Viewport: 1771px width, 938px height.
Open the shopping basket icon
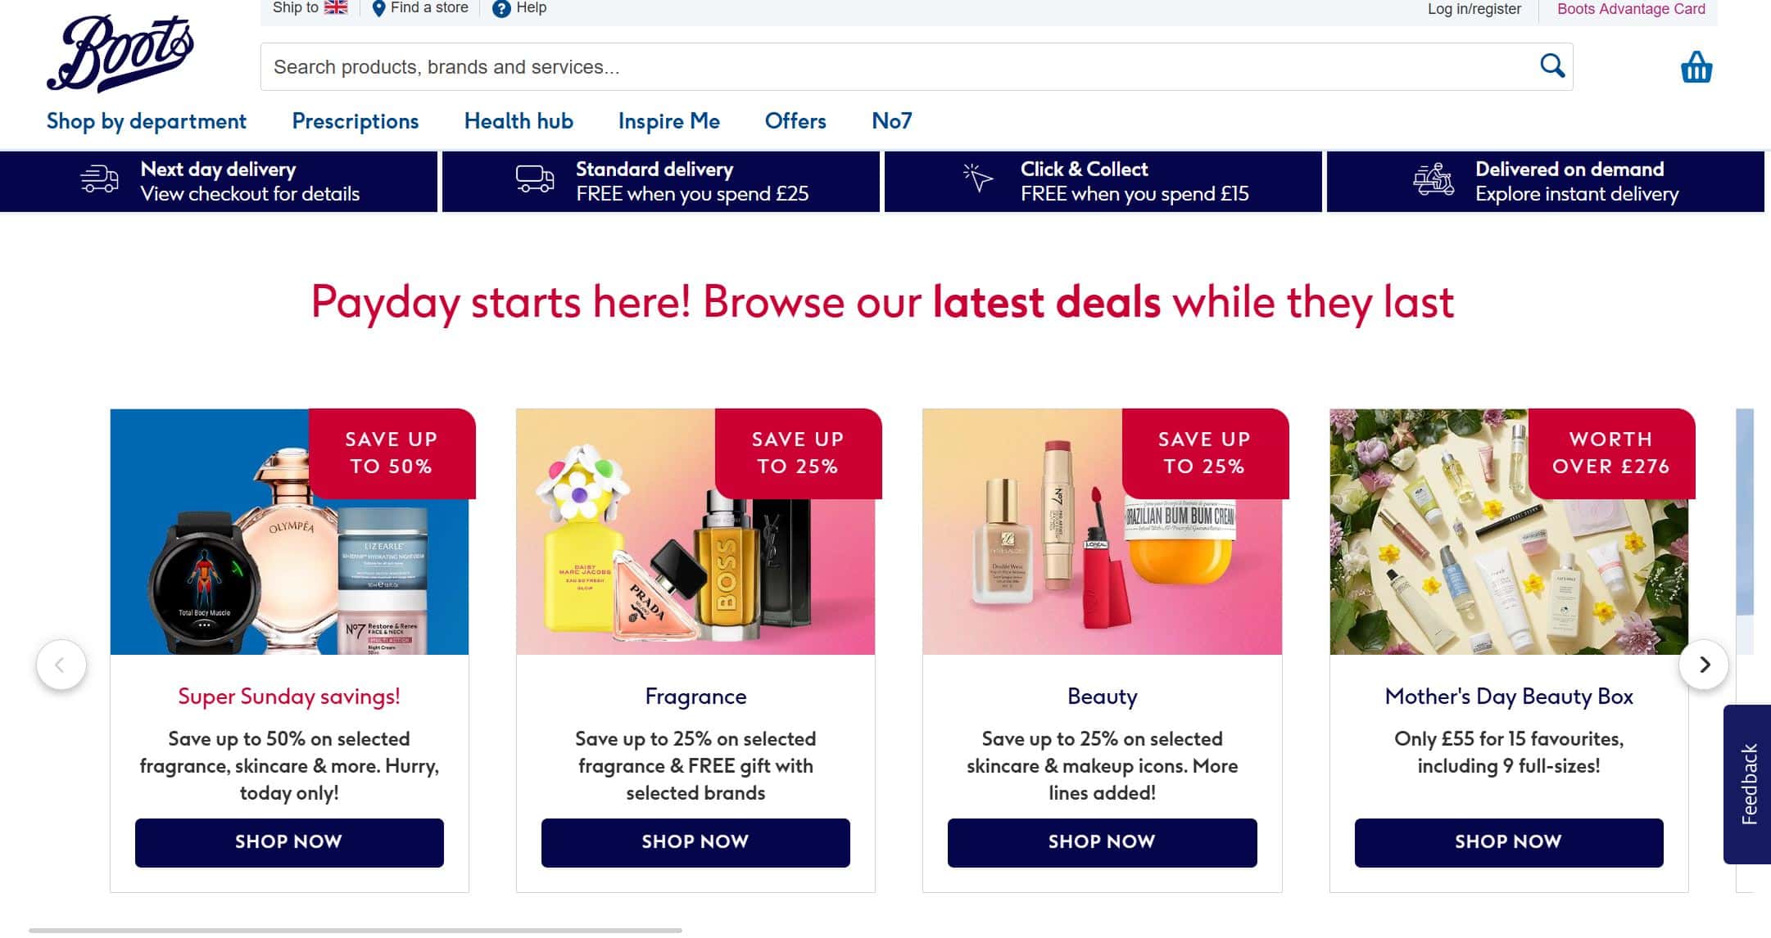pyautogui.click(x=1696, y=67)
